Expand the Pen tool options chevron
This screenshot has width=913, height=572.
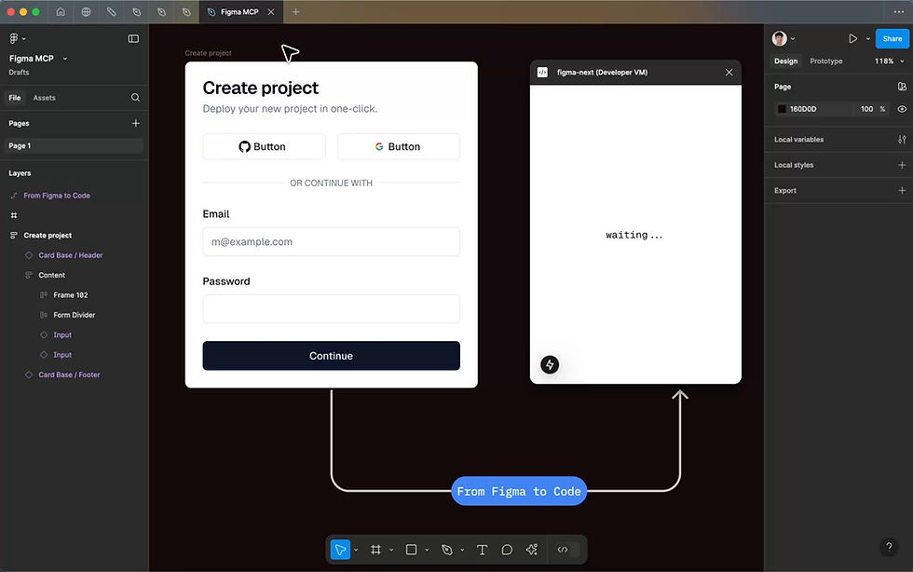click(x=462, y=550)
